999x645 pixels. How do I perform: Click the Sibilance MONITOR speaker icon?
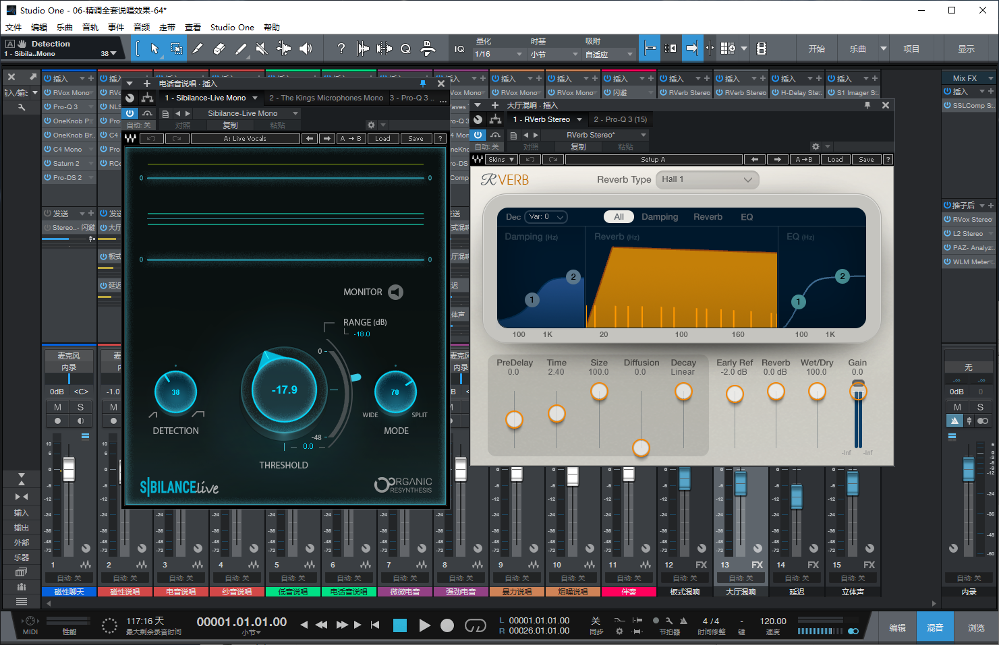(396, 292)
